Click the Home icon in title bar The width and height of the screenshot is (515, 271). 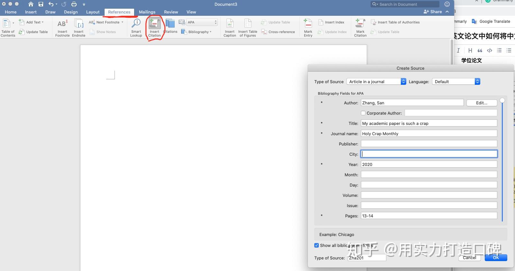click(x=31, y=4)
